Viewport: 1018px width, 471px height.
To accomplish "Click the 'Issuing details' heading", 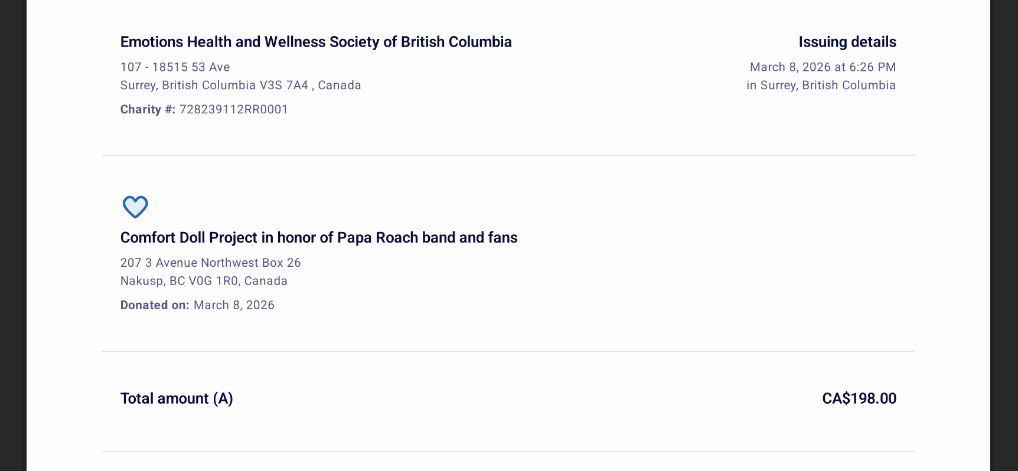I will click(x=847, y=42).
